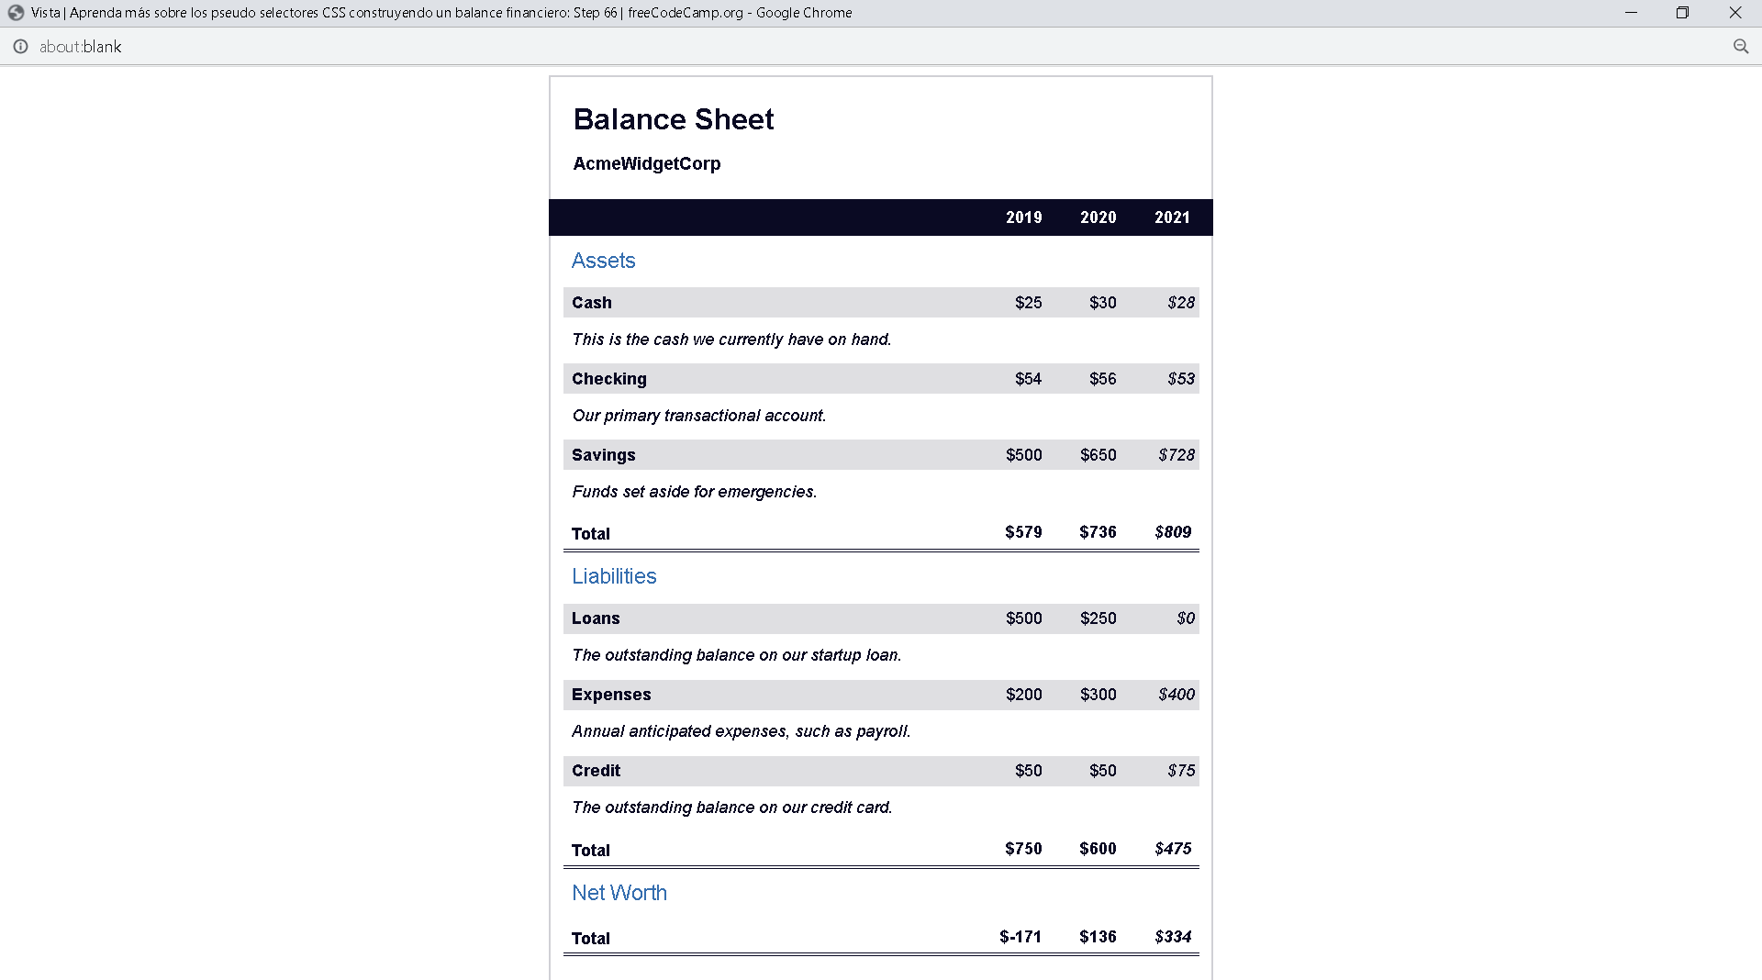Click the Net Worth section title
The height and width of the screenshot is (980, 1762).
pyautogui.click(x=619, y=893)
